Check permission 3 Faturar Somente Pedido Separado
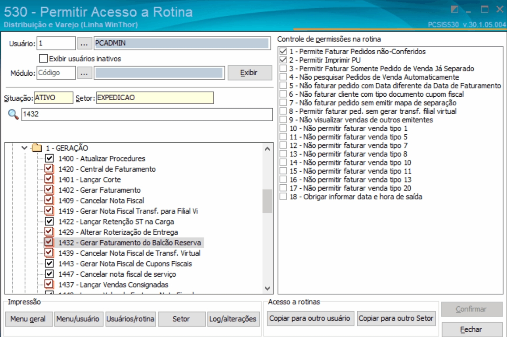 [x=283, y=69]
